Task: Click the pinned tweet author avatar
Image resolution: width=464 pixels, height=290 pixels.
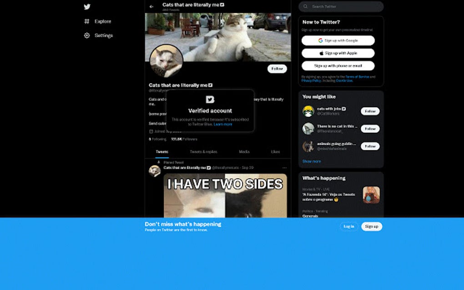Action: [x=155, y=171]
